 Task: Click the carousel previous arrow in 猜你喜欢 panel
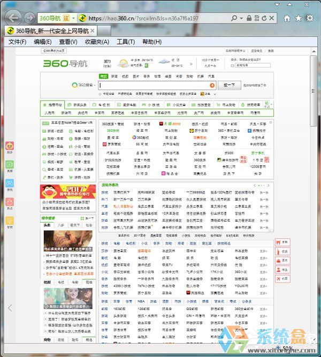coord(255,185)
